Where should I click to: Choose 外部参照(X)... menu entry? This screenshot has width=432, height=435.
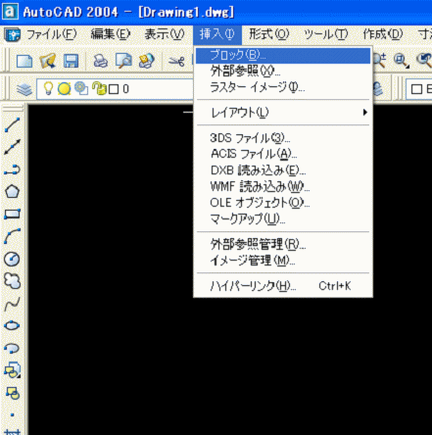[283, 72]
